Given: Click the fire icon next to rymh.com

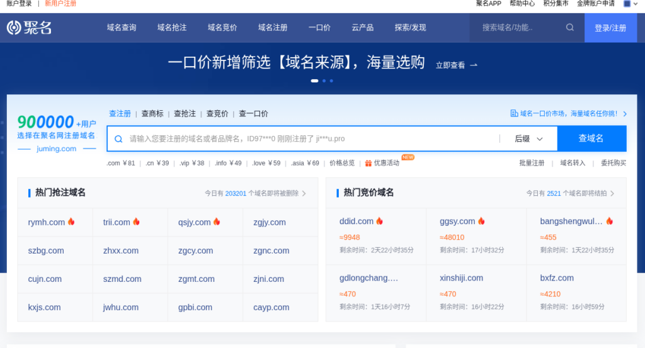Looking at the screenshot, I should [x=71, y=222].
